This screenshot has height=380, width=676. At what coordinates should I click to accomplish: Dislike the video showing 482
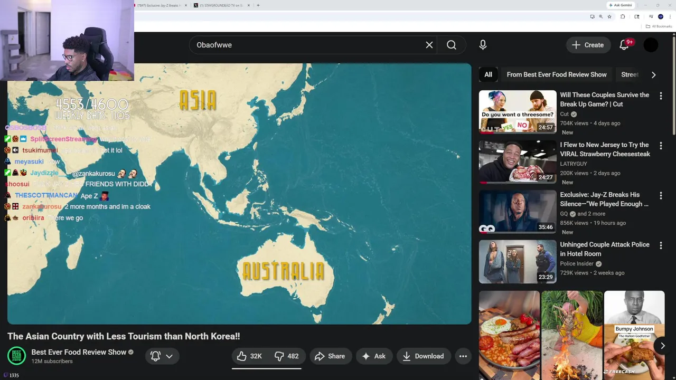287,356
